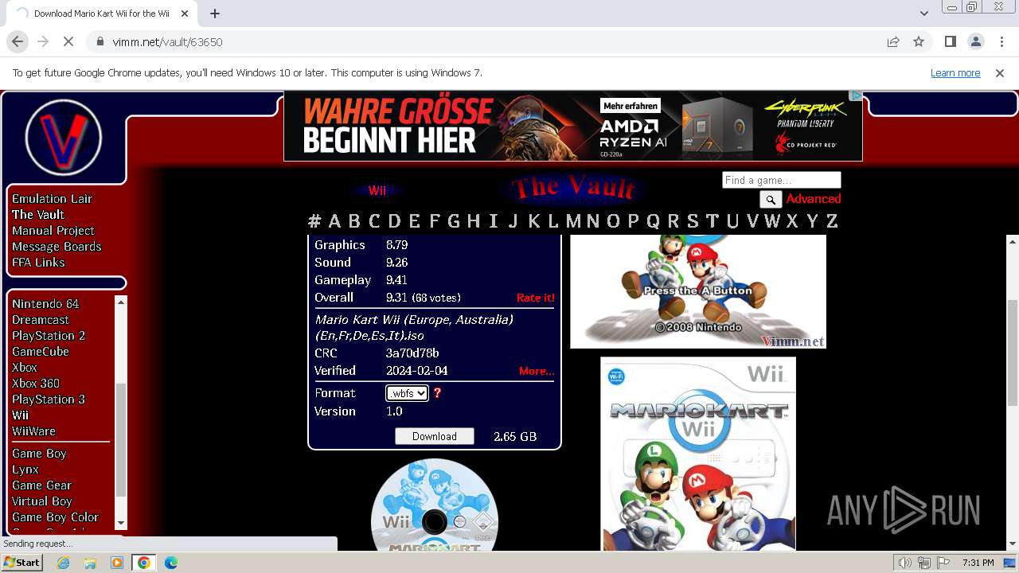Open Chrome three-dot menu
1019x573 pixels.
[x=1001, y=41]
